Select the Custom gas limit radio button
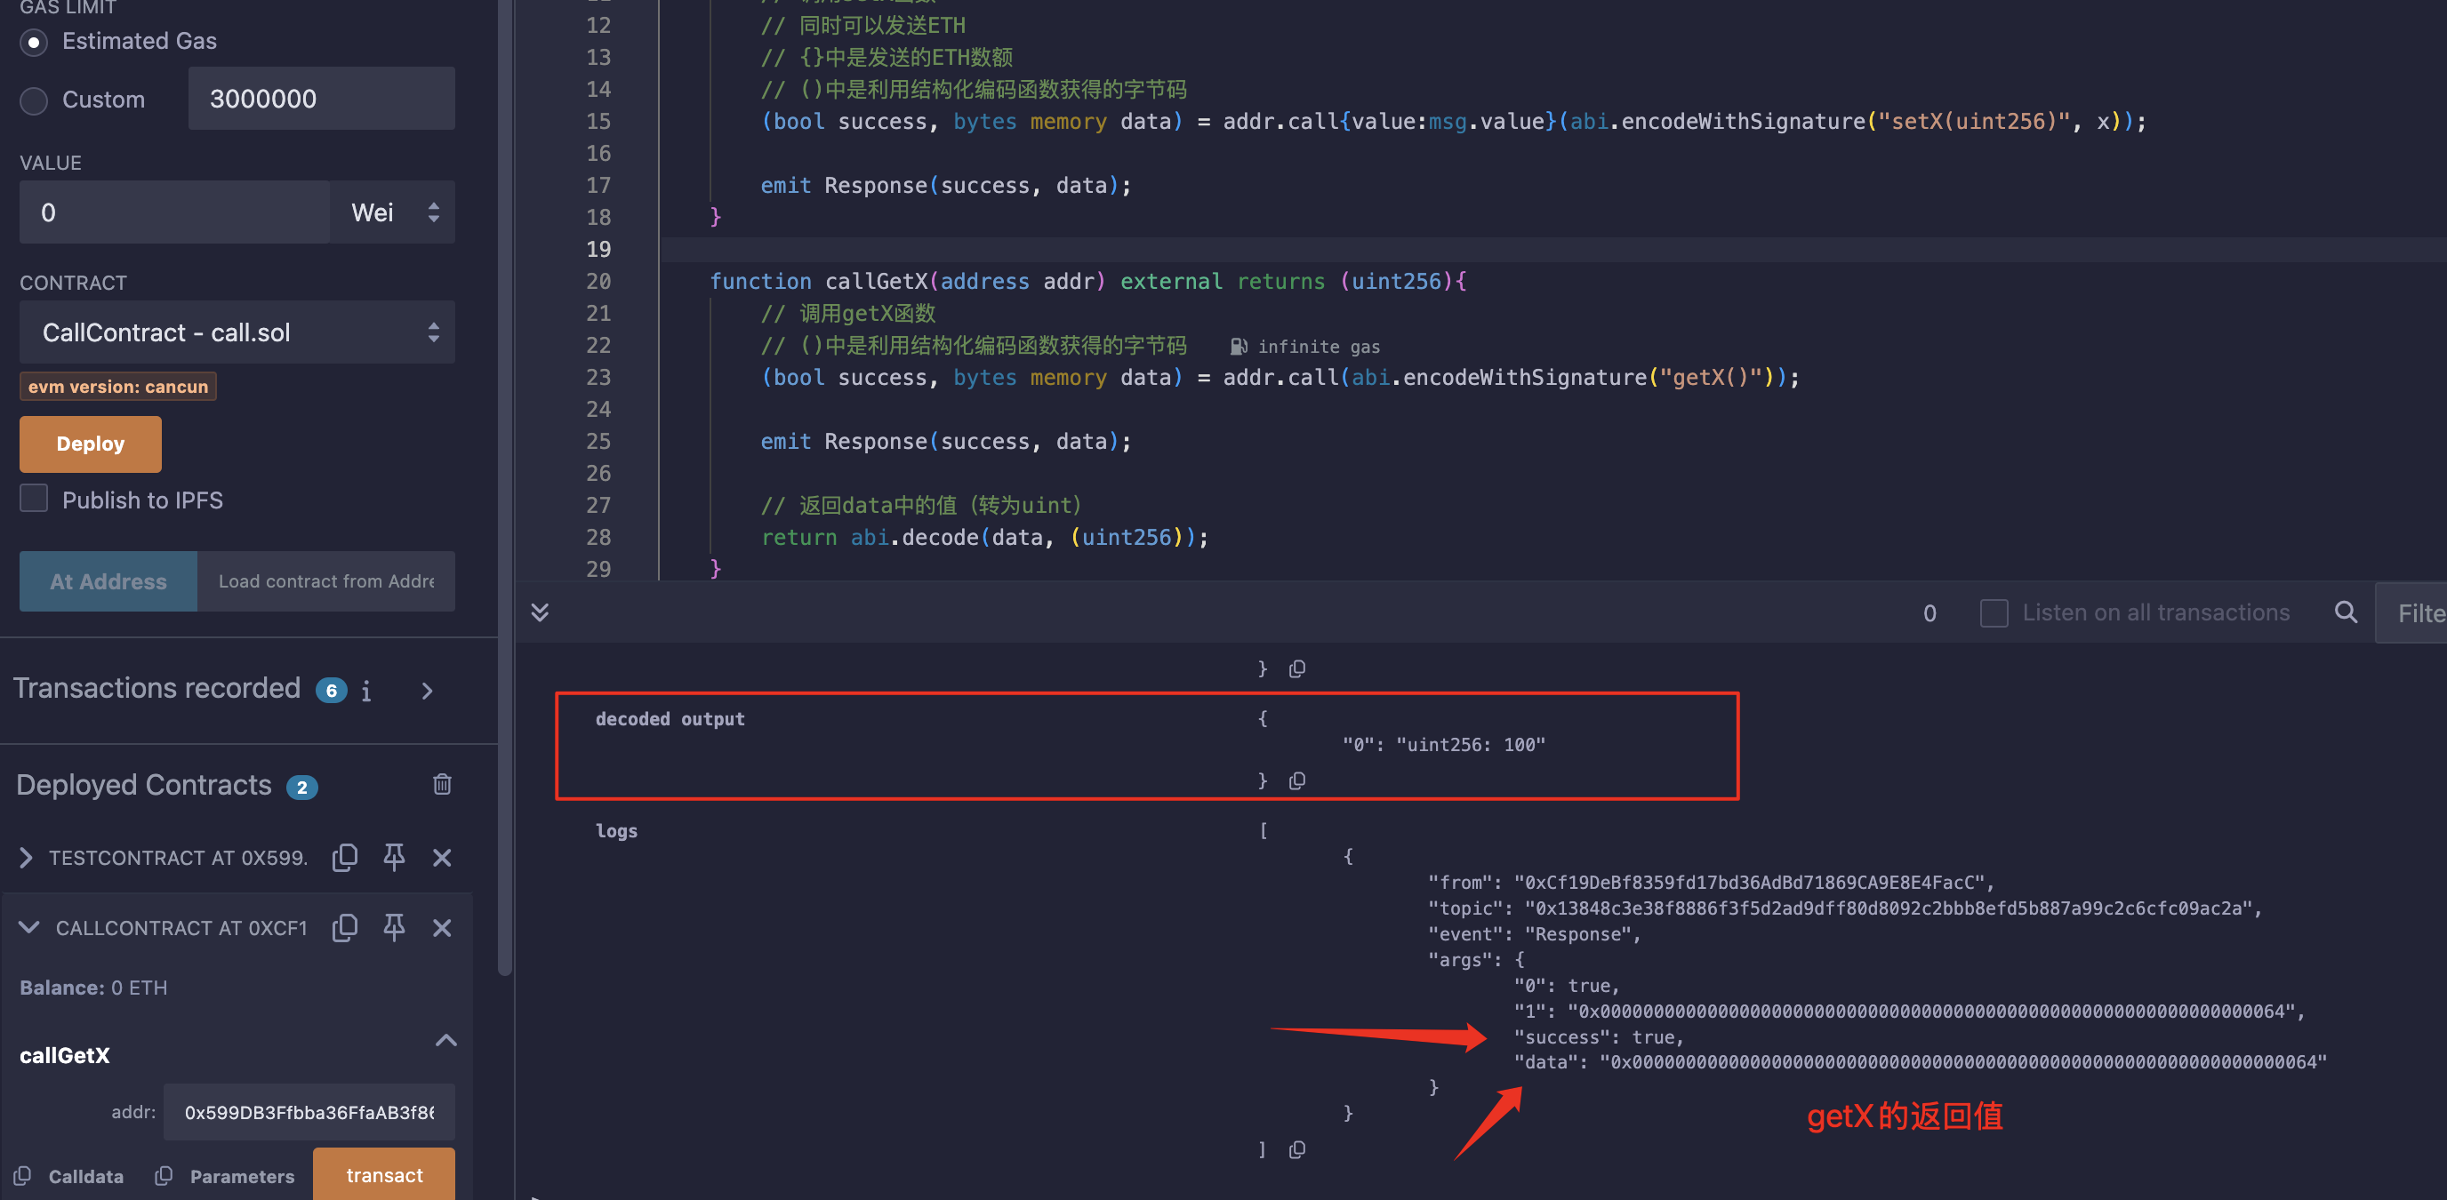Screen dimensions: 2447x1200 tap(34, 100)
